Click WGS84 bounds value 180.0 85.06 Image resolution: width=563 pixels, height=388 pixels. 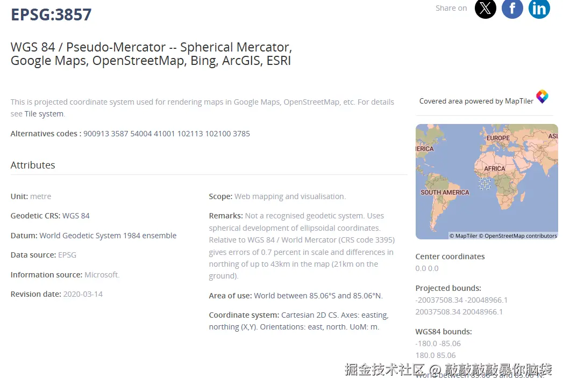coord(436,355)
